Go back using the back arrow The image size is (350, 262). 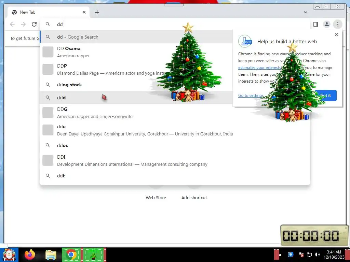coord(12,24)
